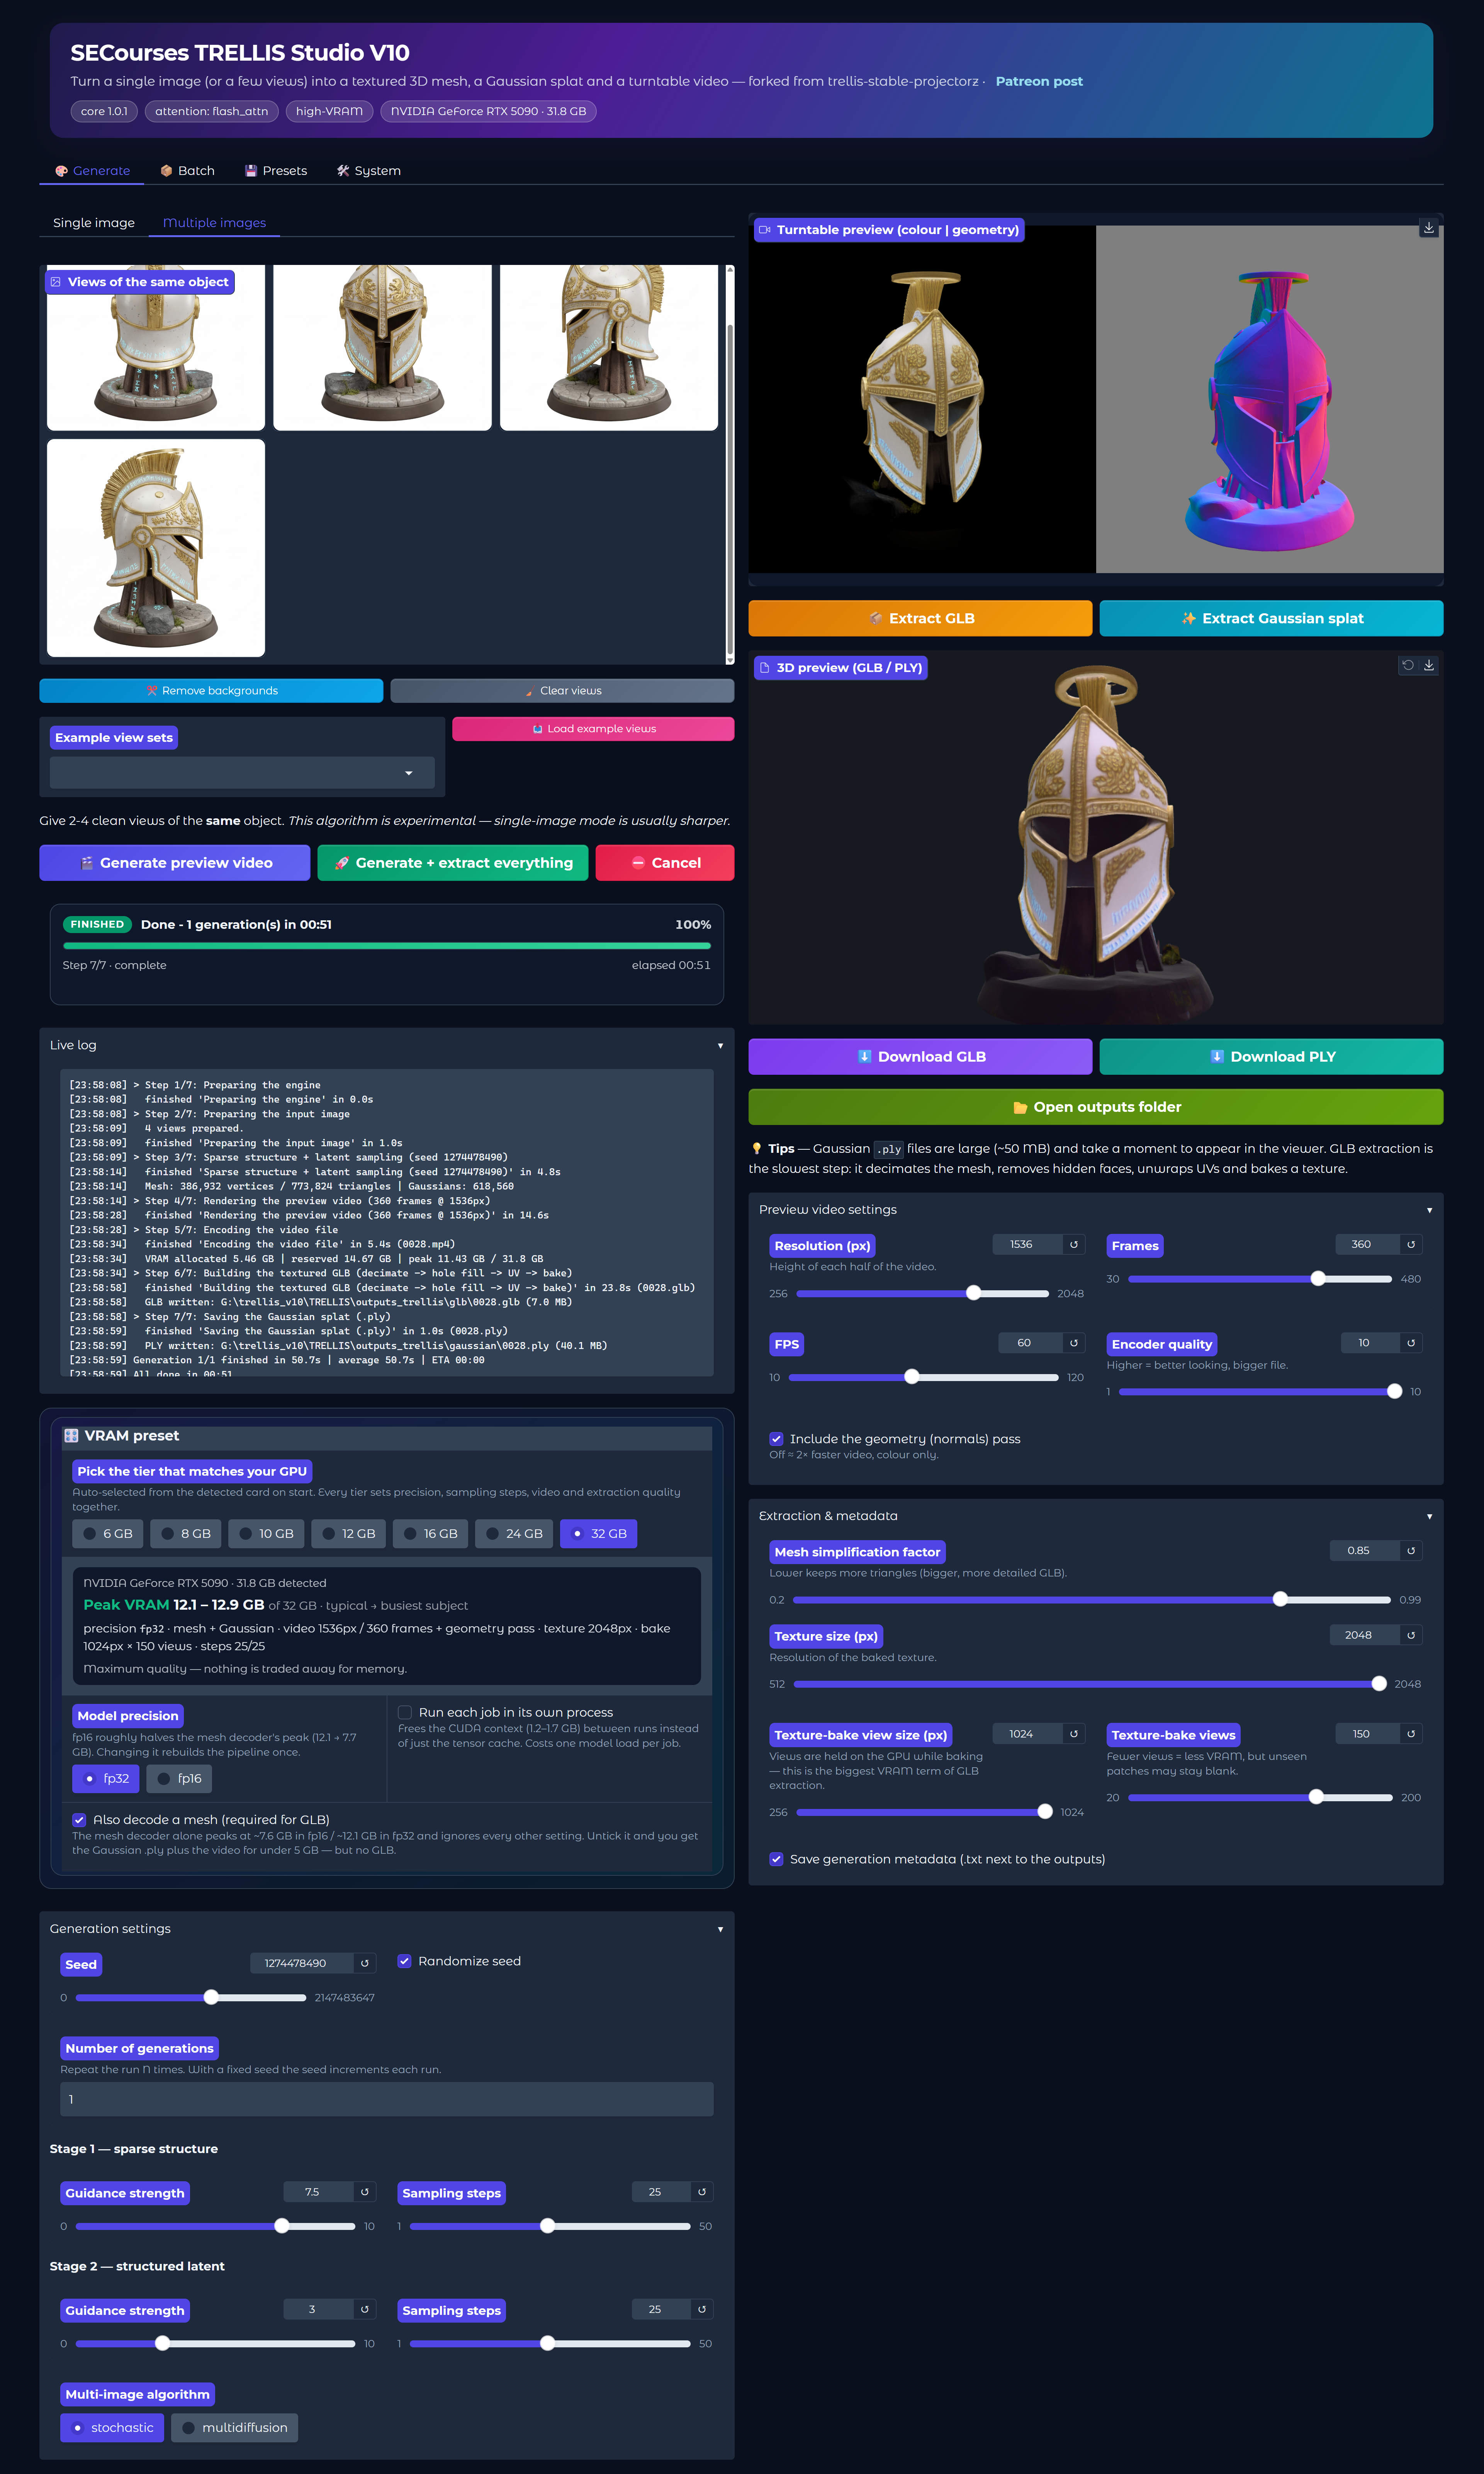Open the Patreon post link
The image size is (1484, 2474).
click(x=1039, y=81)
